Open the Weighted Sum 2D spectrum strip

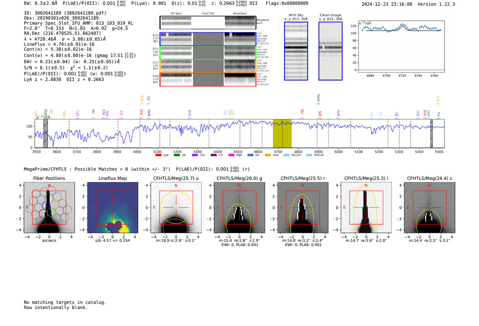click(x=208, y=23)
